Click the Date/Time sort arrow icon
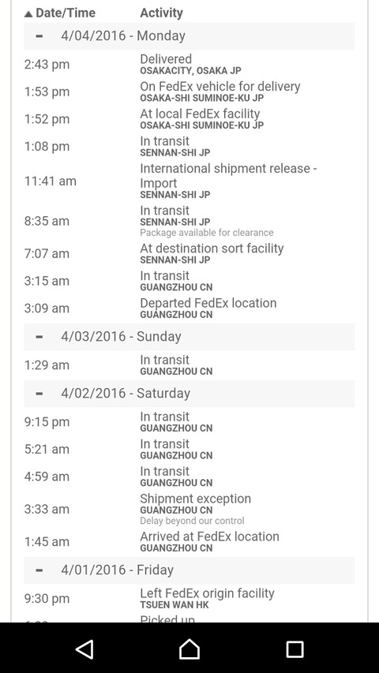This screenshot has height=673, width=379. pos(28,13)
